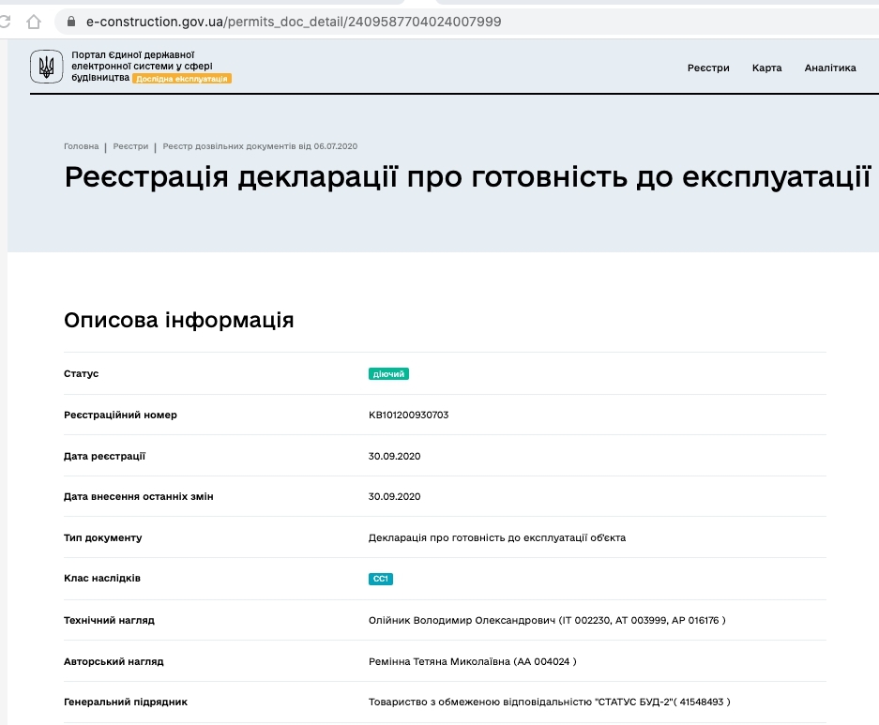The height and width of the screenshot is (725, 879).
Task: Open the Реєстри menu item
Action: coord(708,68)
